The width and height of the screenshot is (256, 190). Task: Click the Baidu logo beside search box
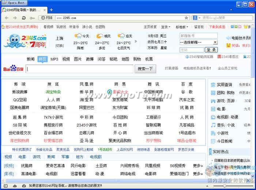tap(13, 69)
